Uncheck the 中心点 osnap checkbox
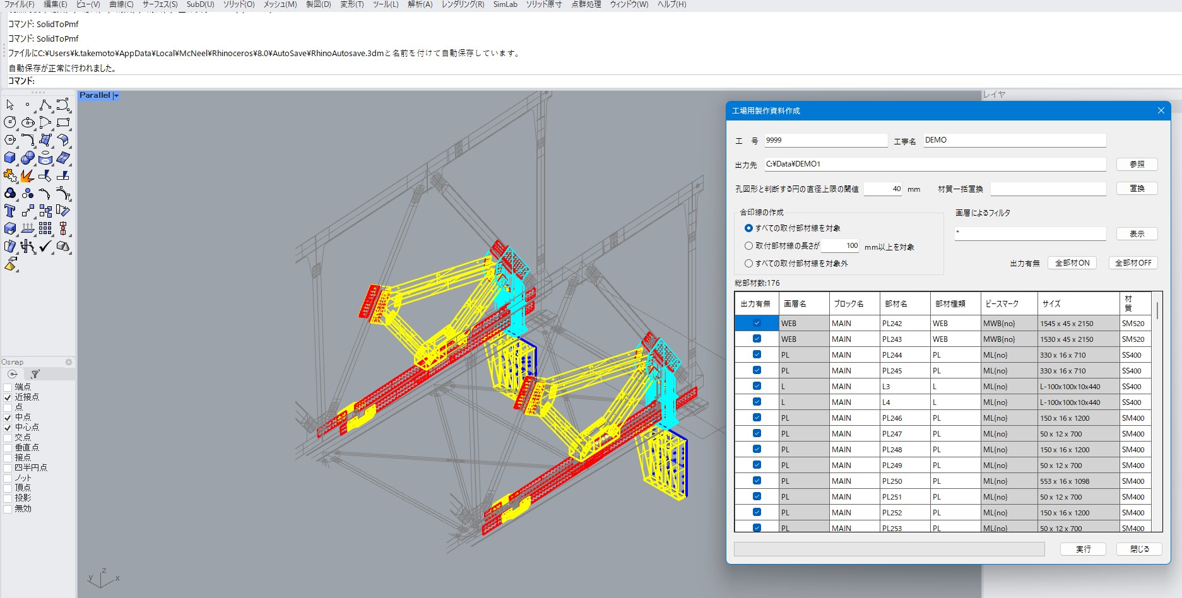Viewport: 1182px width, 598px height. pos(8,428)
